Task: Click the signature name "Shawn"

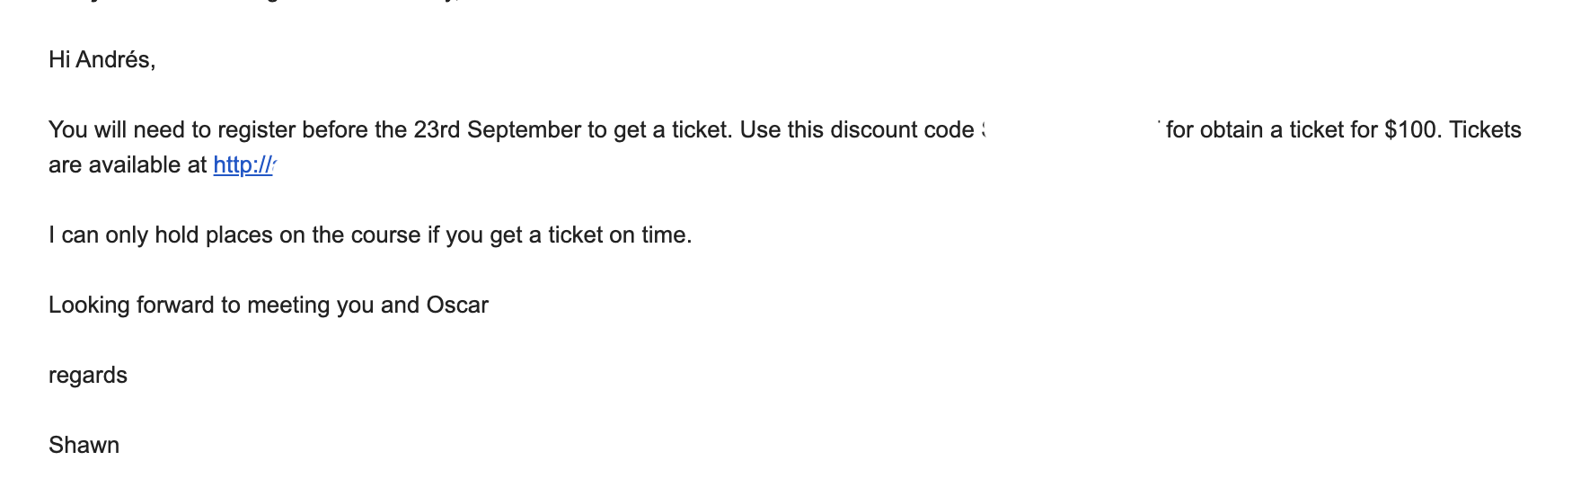Action: tap(84, 446)
